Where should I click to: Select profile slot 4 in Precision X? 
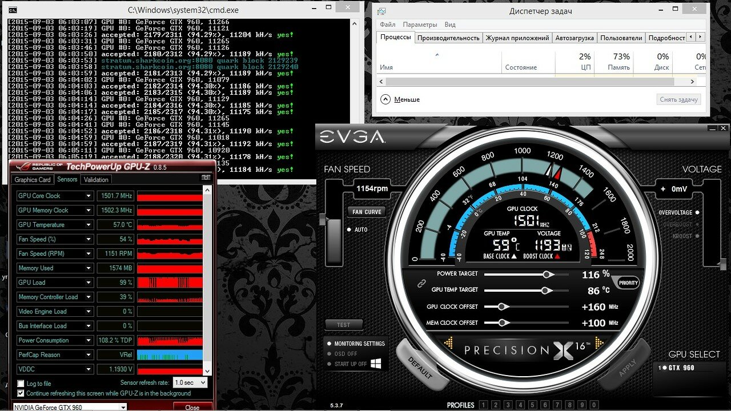pyautogui.click(x=520, y=405)
